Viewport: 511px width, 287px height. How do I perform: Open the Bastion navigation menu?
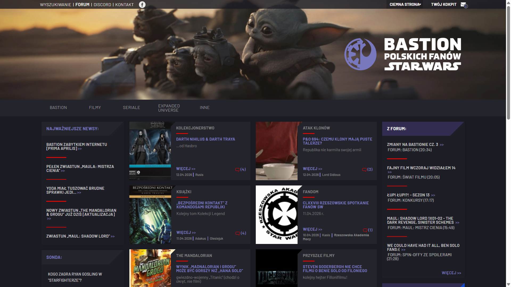pos(58,108)
